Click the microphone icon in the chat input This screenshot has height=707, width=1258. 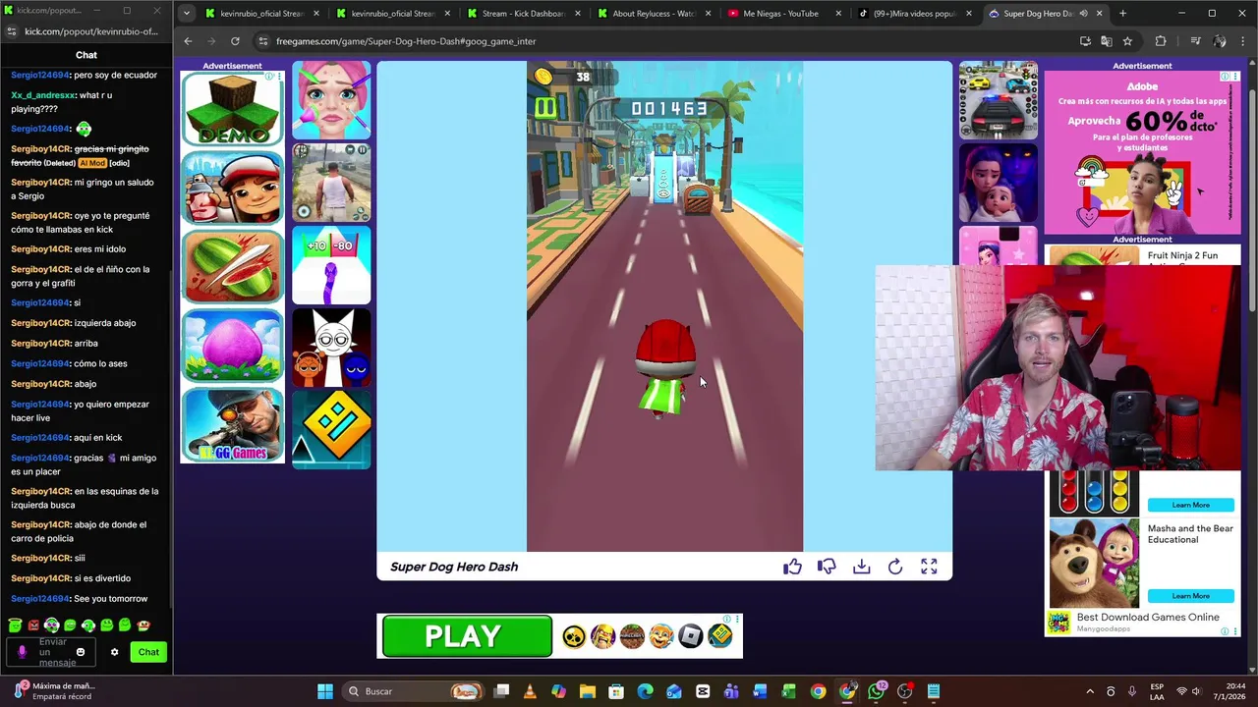click(x=22, y=652)
